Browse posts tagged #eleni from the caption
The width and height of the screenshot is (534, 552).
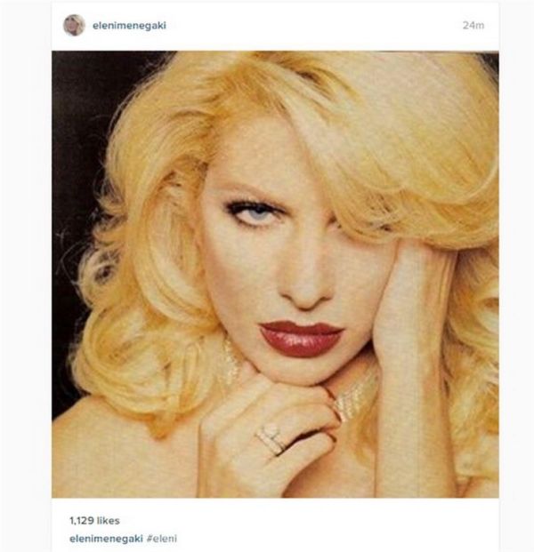coord(162,539)
